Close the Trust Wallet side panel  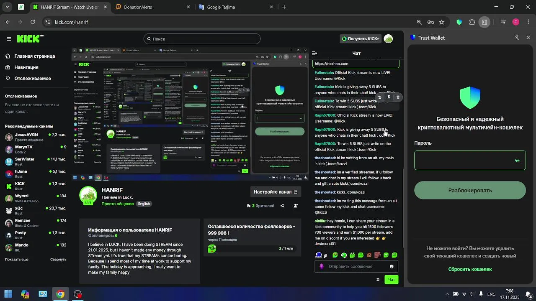(x=528, y=38)
